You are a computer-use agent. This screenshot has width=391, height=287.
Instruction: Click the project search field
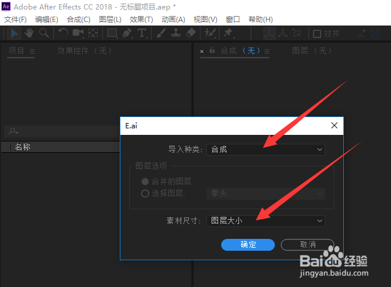[62, 131]
